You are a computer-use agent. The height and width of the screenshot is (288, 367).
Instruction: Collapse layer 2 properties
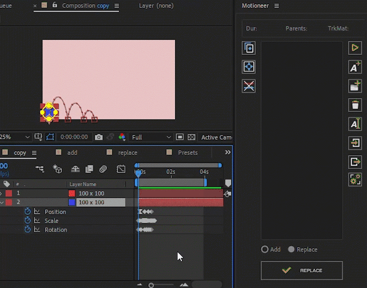point(2,202)
